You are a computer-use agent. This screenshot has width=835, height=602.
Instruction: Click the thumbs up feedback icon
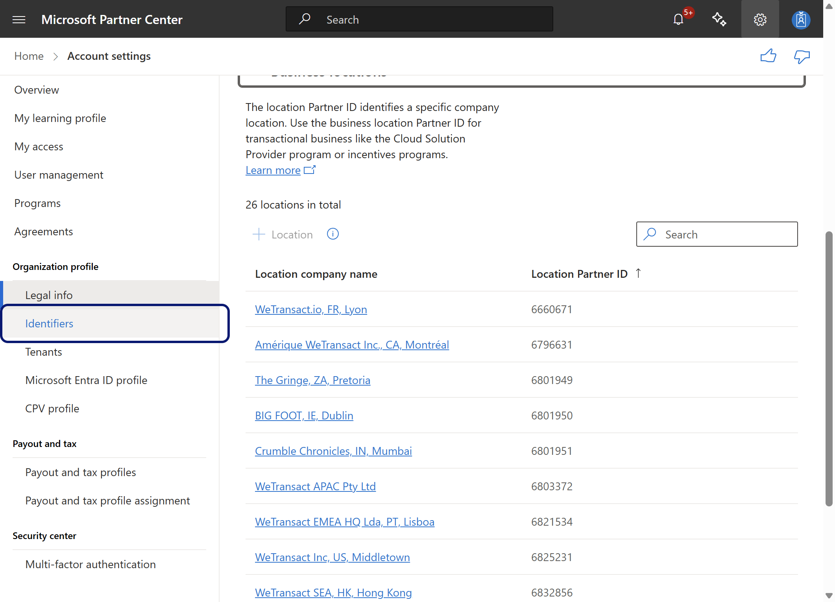768,56
